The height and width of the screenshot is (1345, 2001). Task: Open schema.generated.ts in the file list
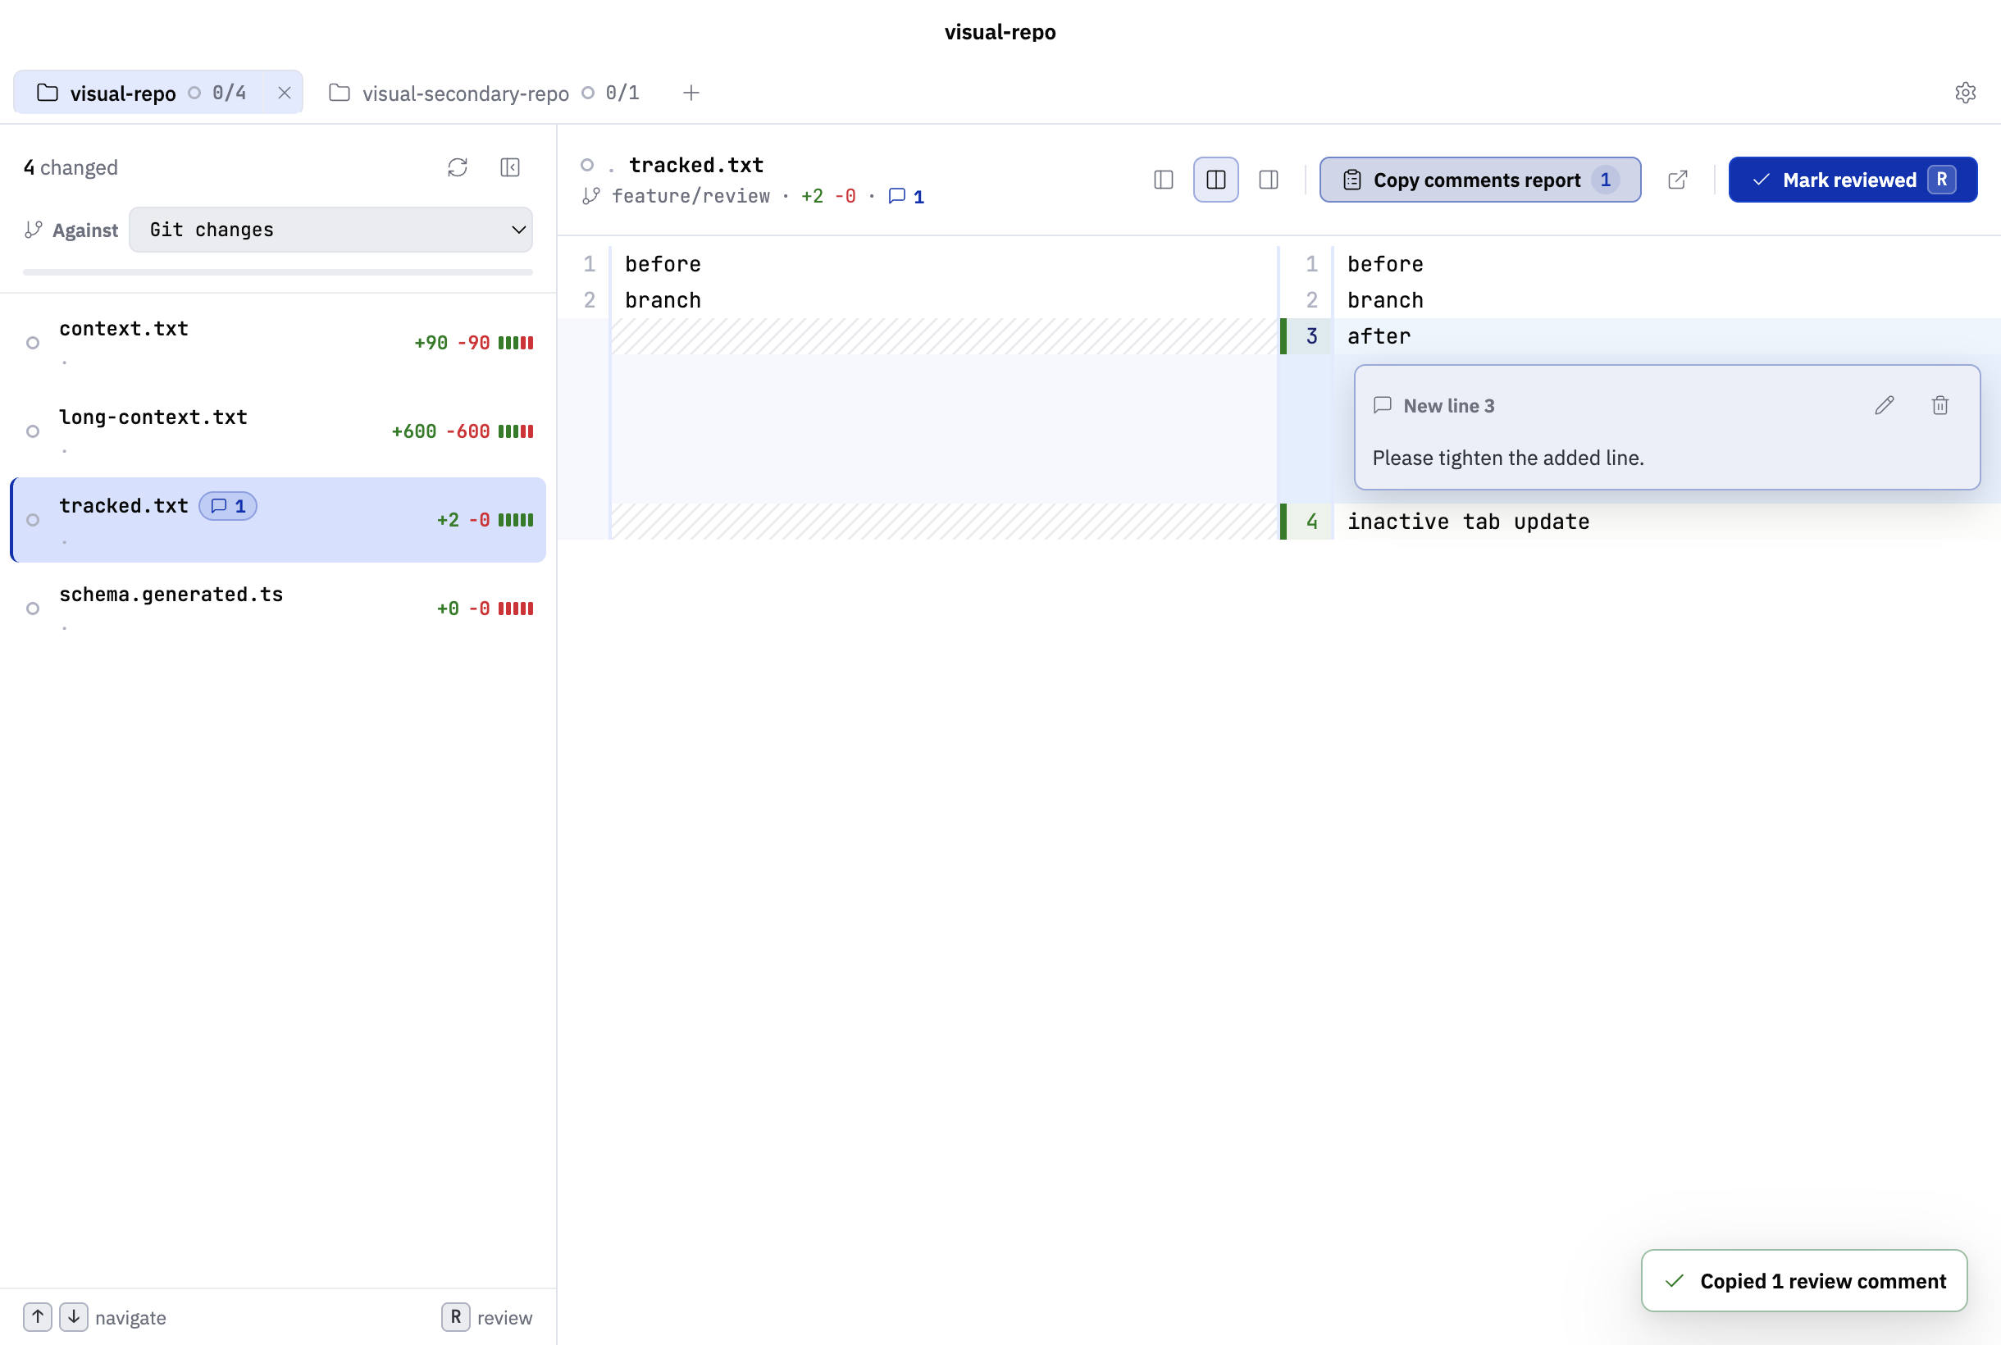pos(278,609)
